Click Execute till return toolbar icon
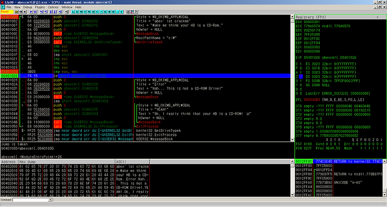This screenshot has width=387, height=207. click(60, 12)
